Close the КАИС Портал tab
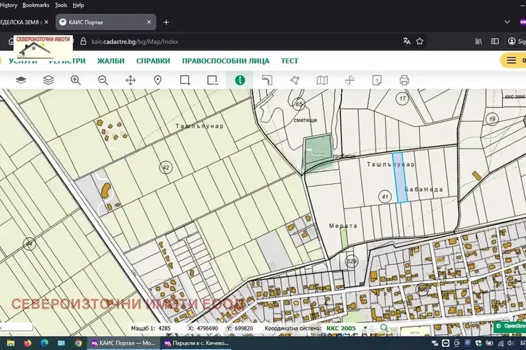 tap(149, 22)
